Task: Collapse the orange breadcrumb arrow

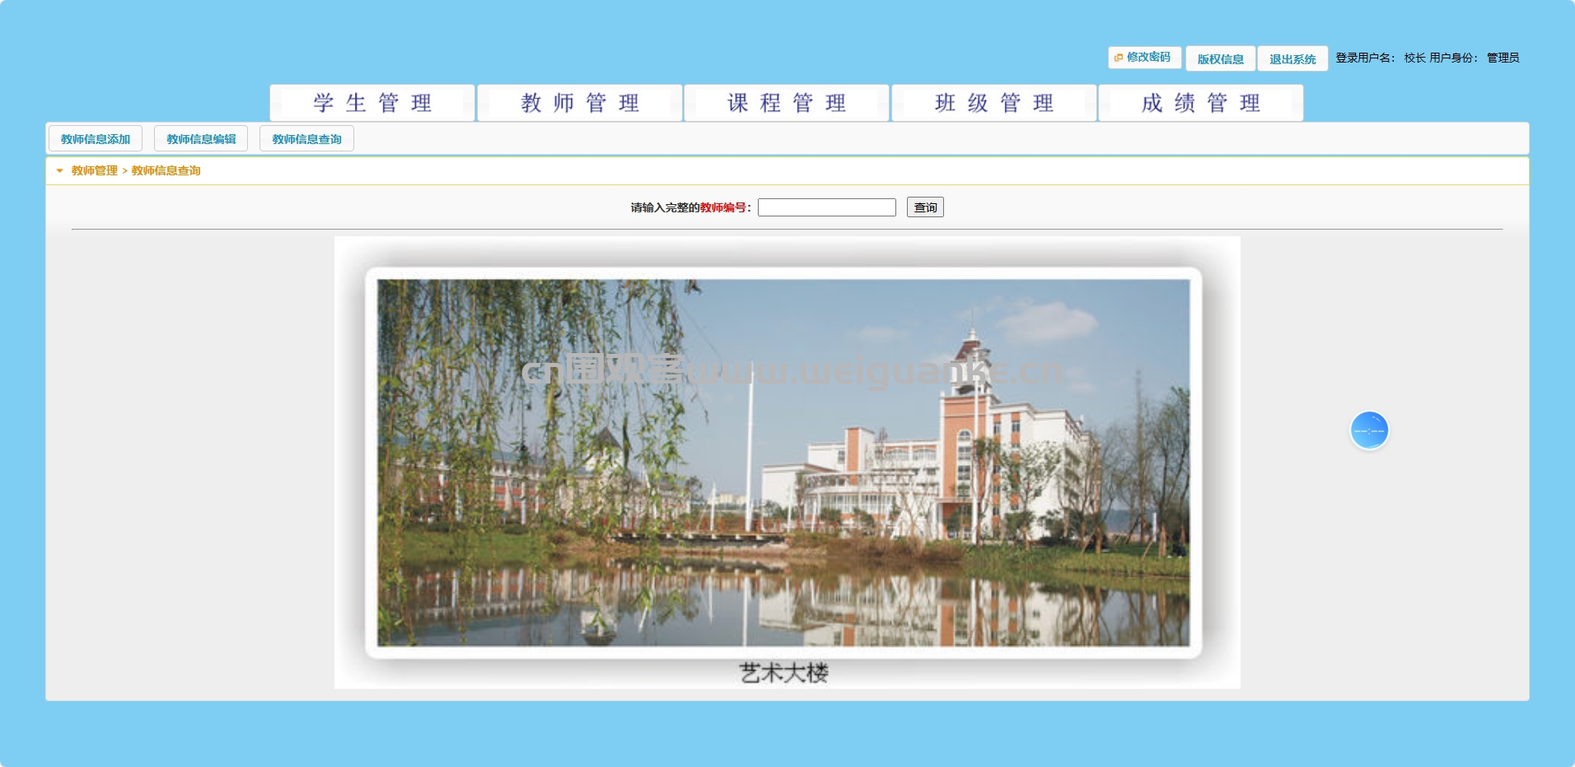Action: [59, 171]
